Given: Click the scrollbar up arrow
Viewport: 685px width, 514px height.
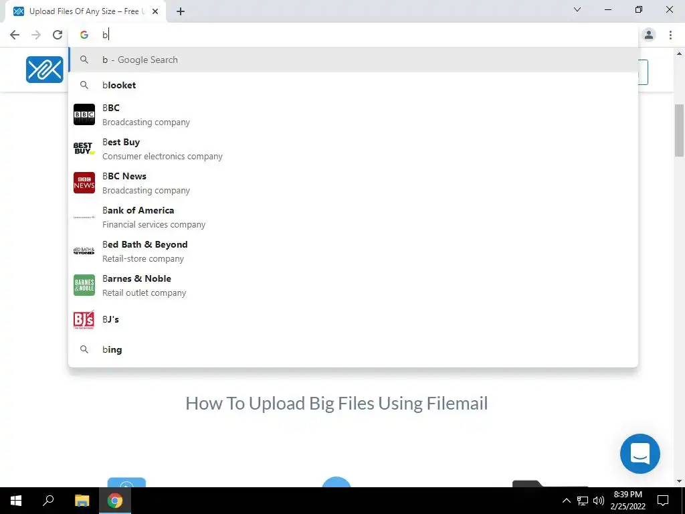Looking at the screenshot, I should [x=679, y=54].
